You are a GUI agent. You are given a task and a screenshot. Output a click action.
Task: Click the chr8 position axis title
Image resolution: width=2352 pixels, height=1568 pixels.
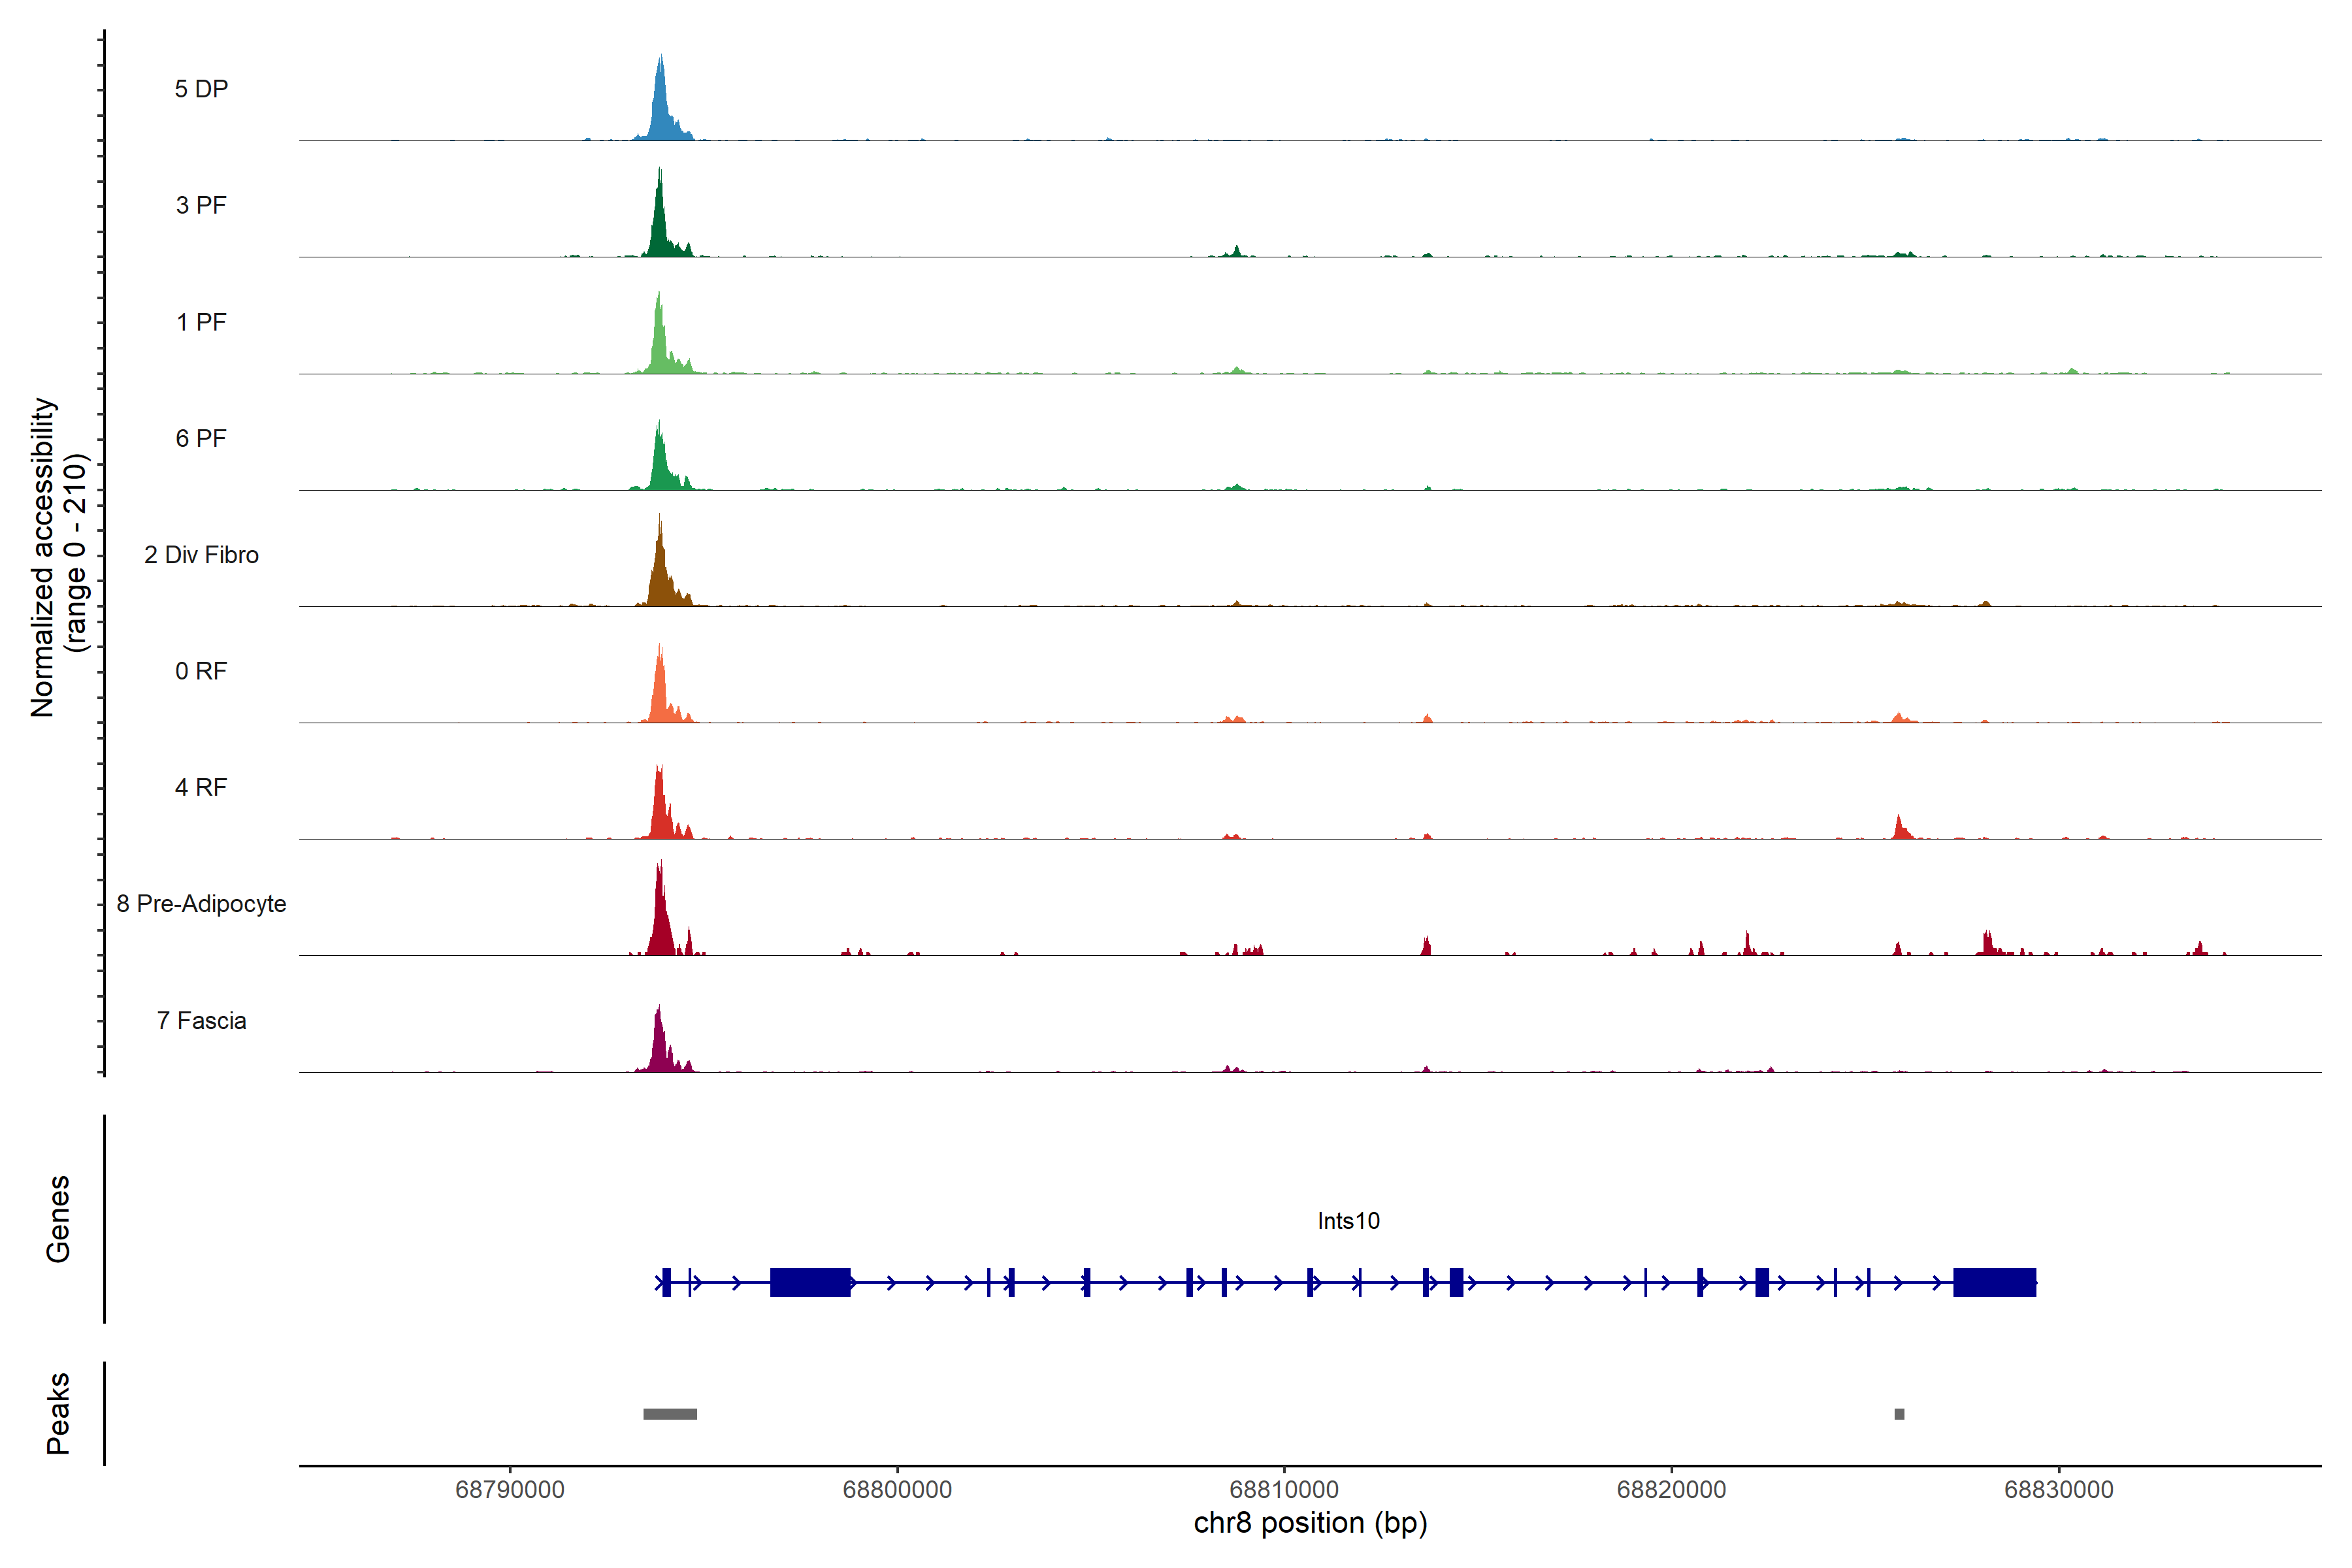click(x=1310, y=1523)
